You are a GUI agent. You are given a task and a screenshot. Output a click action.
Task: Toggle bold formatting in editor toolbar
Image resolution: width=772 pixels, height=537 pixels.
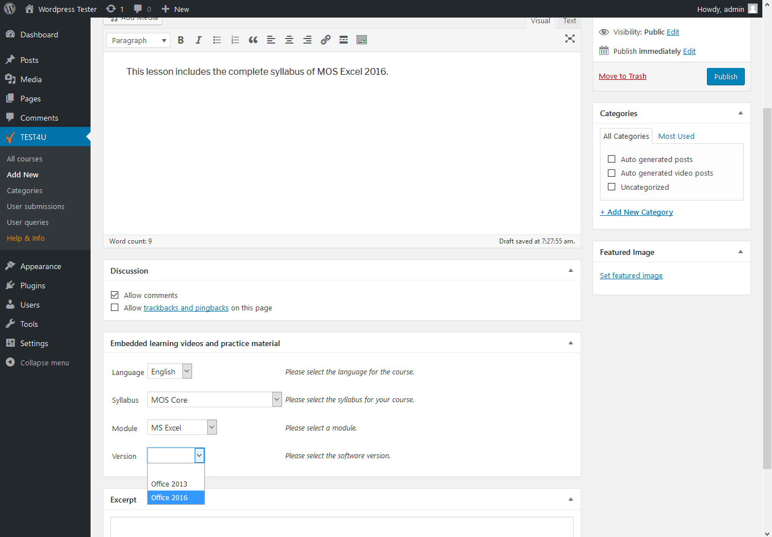pos(181,40)
